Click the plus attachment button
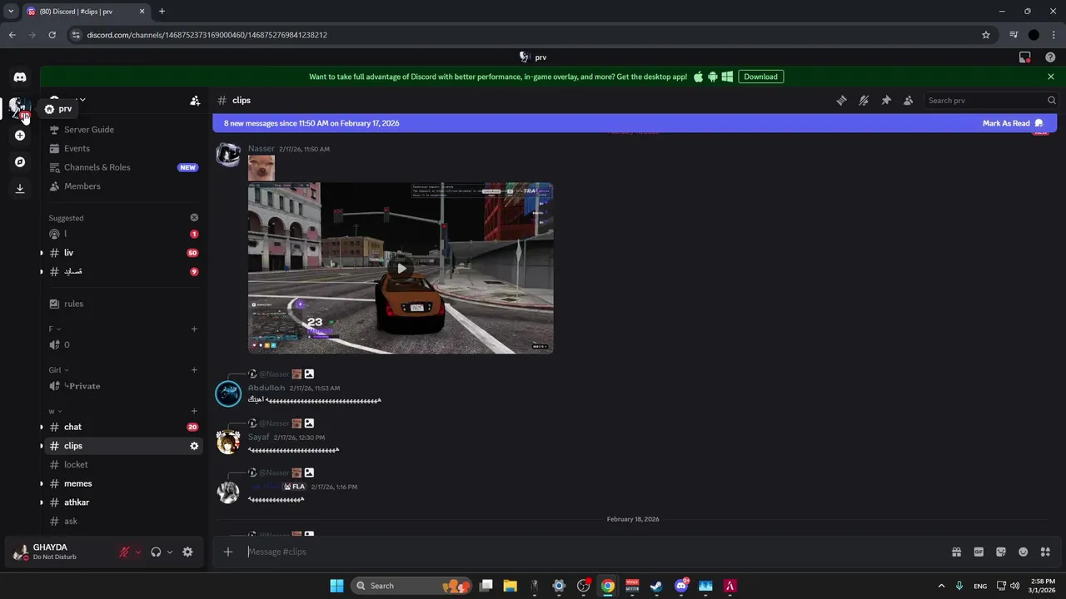Image resolution: width=1066 pixels, height=599 pixels. coord(228,552)
